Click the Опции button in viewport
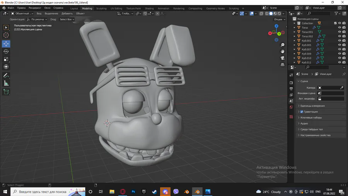The image size is (348, 196). (x=279, y=19)
